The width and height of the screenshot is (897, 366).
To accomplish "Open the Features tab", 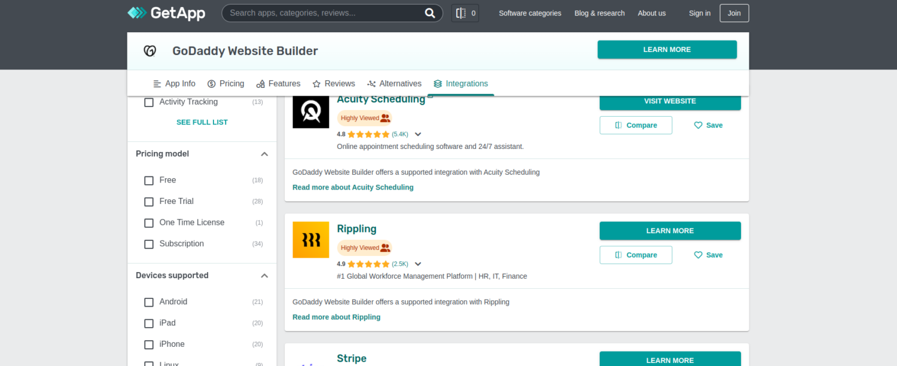I will (x=278, y=84).
